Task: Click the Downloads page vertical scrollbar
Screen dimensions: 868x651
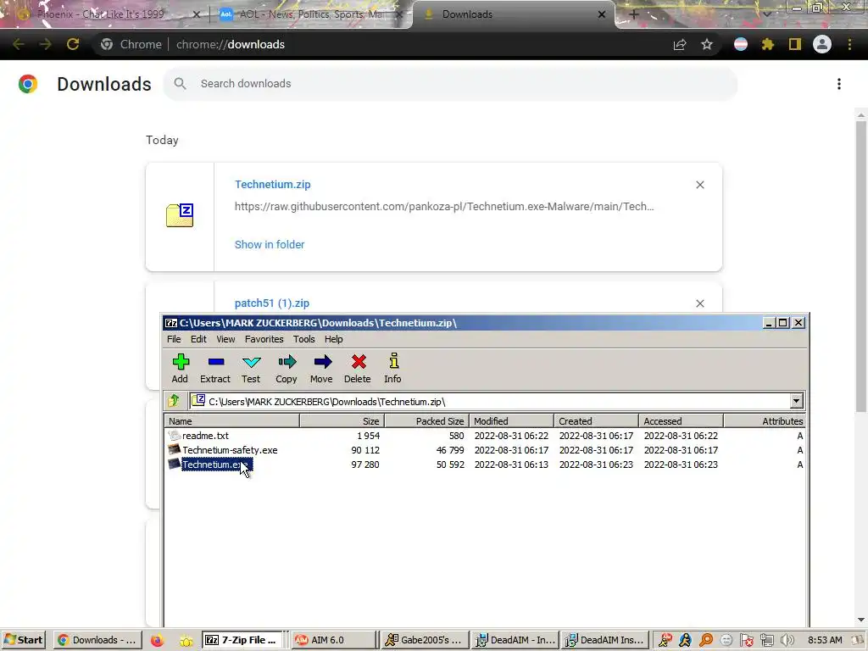Action: click(x=861, y=265)
